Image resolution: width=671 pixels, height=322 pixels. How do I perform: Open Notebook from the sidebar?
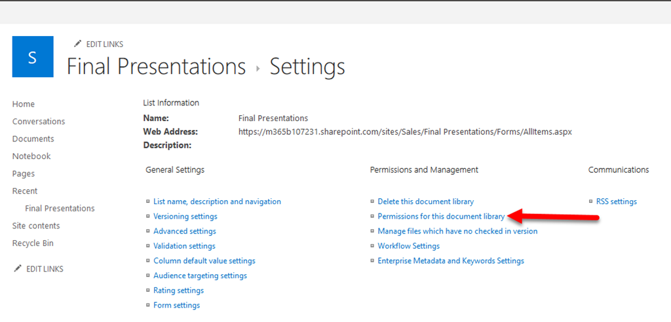point(31,156)
